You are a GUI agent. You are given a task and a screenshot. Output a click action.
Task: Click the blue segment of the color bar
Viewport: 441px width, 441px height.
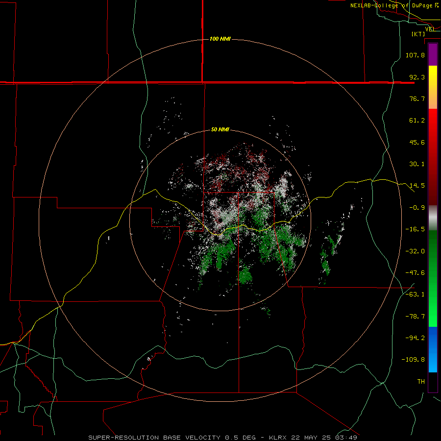[433, 349]
